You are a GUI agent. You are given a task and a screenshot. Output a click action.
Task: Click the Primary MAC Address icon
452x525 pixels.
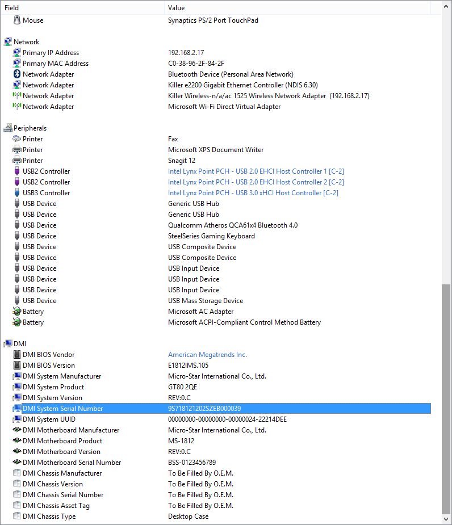coord(17,63)
